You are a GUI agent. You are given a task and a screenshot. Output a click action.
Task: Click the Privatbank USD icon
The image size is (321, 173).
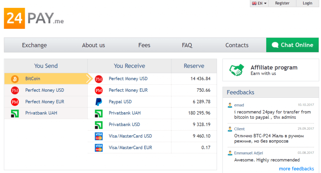(x=99, y=125)
